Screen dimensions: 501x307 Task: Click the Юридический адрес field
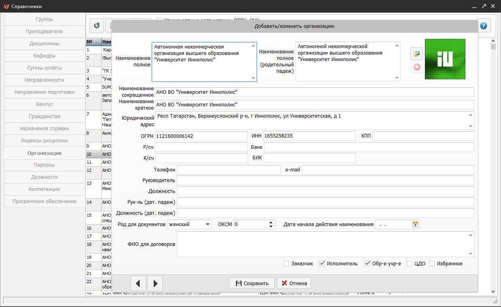click(314, 121)
